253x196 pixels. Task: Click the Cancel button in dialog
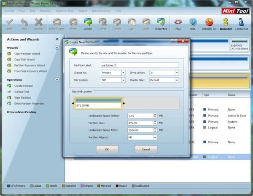[x=146, y=149]
